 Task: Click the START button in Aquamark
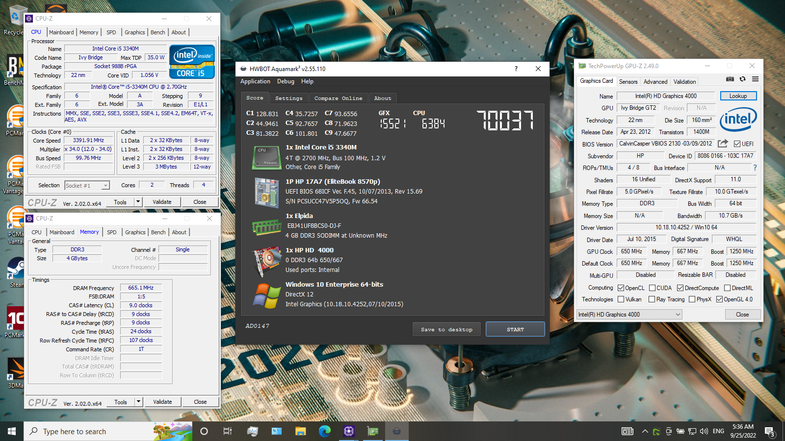pos(515,329)
